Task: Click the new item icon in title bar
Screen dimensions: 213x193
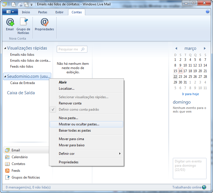Action: 14,4
